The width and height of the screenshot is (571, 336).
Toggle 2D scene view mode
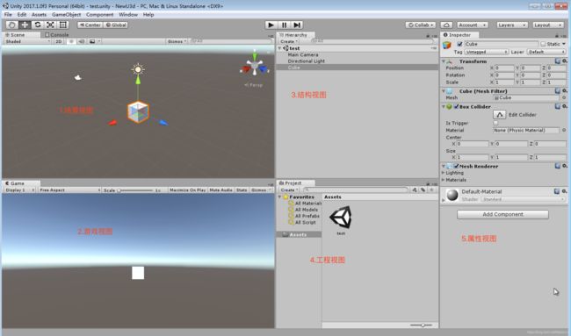click(x=59, y=41)
